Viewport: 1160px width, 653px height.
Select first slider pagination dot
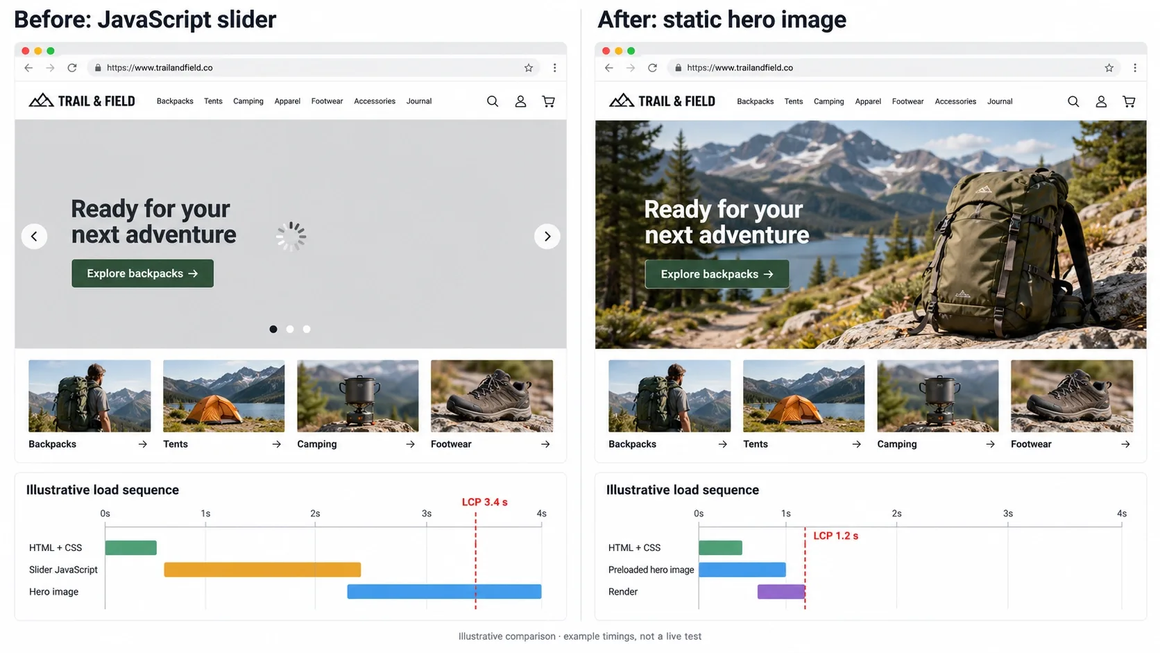pyautogui.click(x=273, y=329)
